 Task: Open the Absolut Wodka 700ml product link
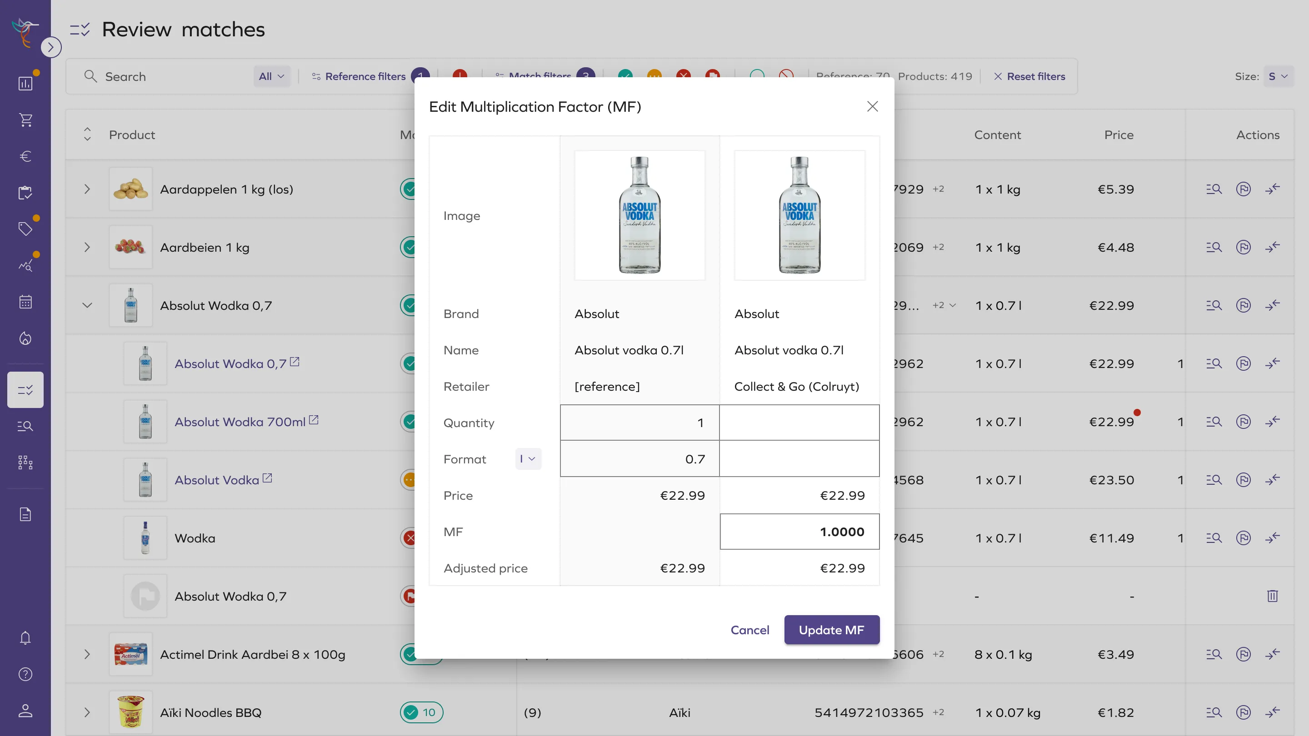[246, 421]
